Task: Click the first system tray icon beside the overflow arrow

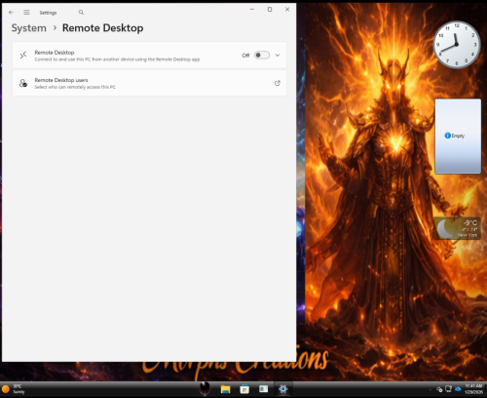Action: click(x=439, y=389)
